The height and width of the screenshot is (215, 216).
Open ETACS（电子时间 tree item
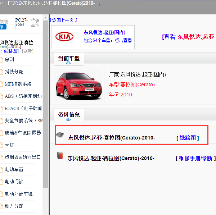pyautogui.click(x=23, y=108)
